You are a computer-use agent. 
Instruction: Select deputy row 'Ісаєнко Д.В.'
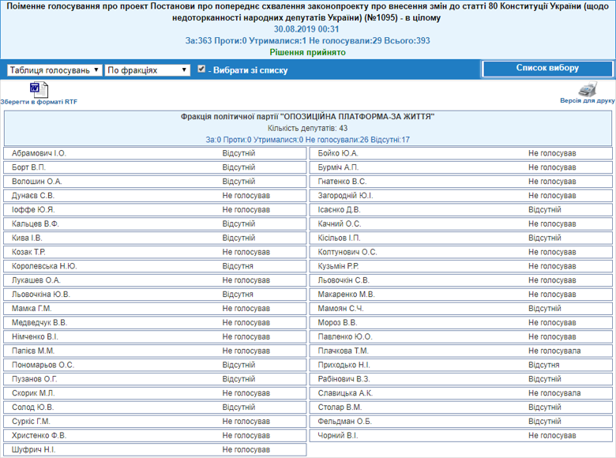point(461,210)
